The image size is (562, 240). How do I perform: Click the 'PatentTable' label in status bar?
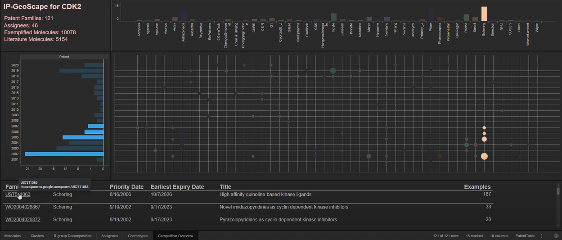(525, 236)
